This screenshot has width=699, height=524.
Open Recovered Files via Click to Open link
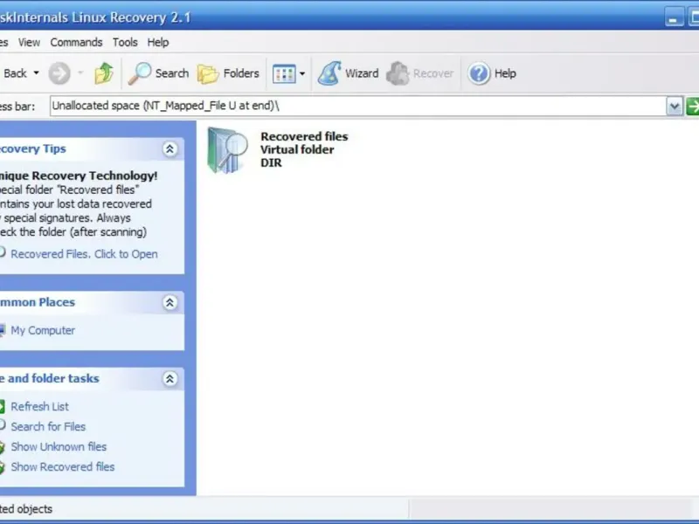coord(84,254)
